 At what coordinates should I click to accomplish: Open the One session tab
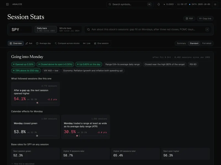click(101, 43)
